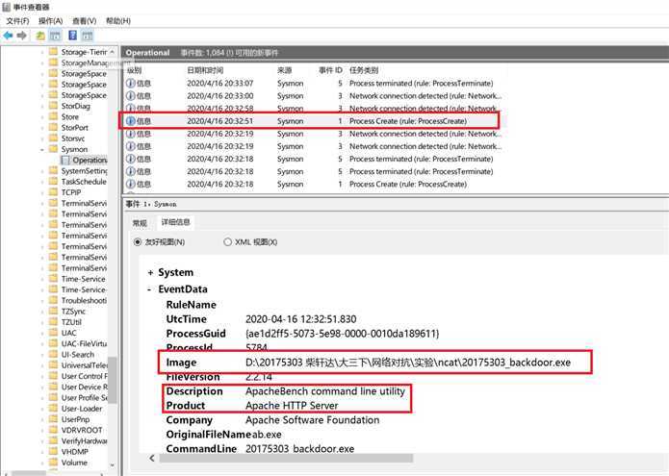
Task: Collapse the Sysmon tree folder
Action: [x=42, y=150]
